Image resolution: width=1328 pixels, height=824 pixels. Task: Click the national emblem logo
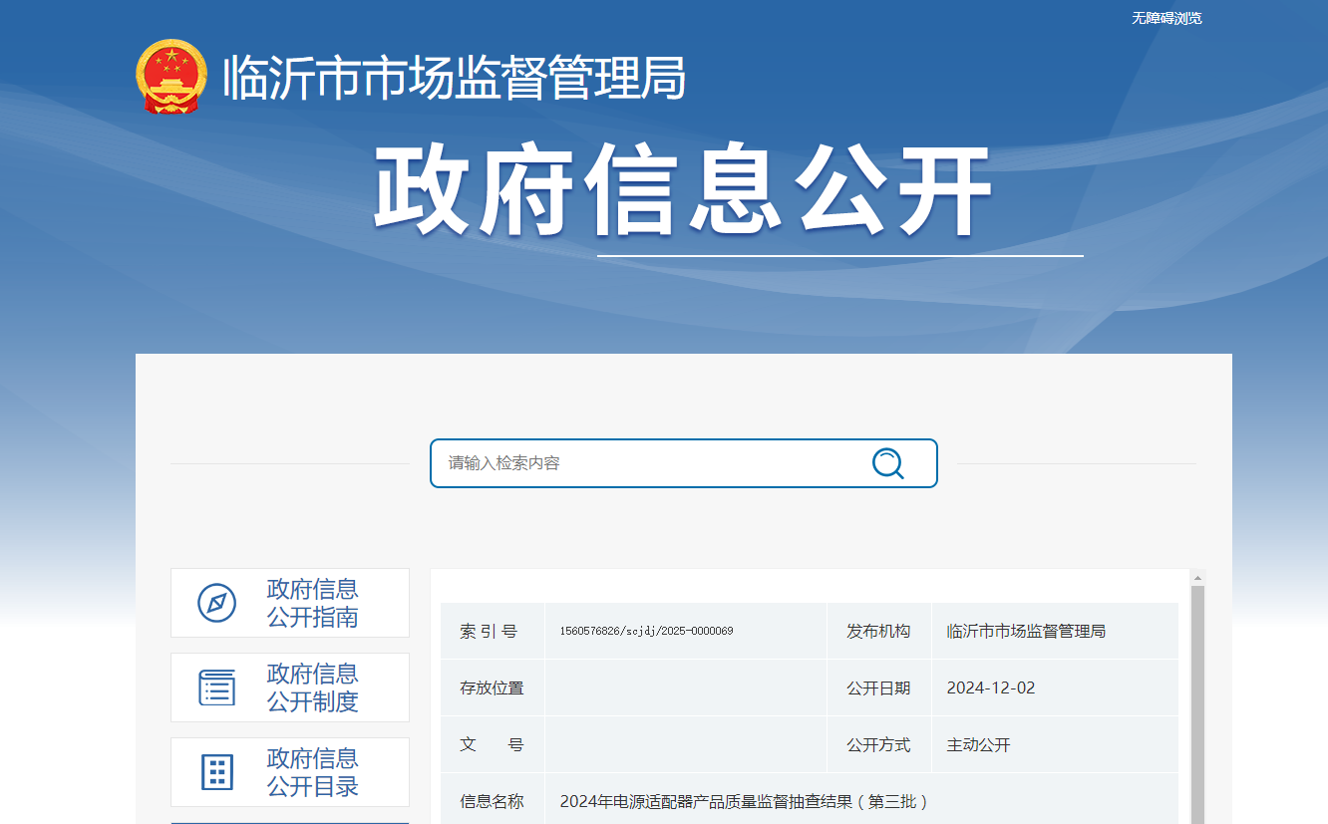point(171,77)
